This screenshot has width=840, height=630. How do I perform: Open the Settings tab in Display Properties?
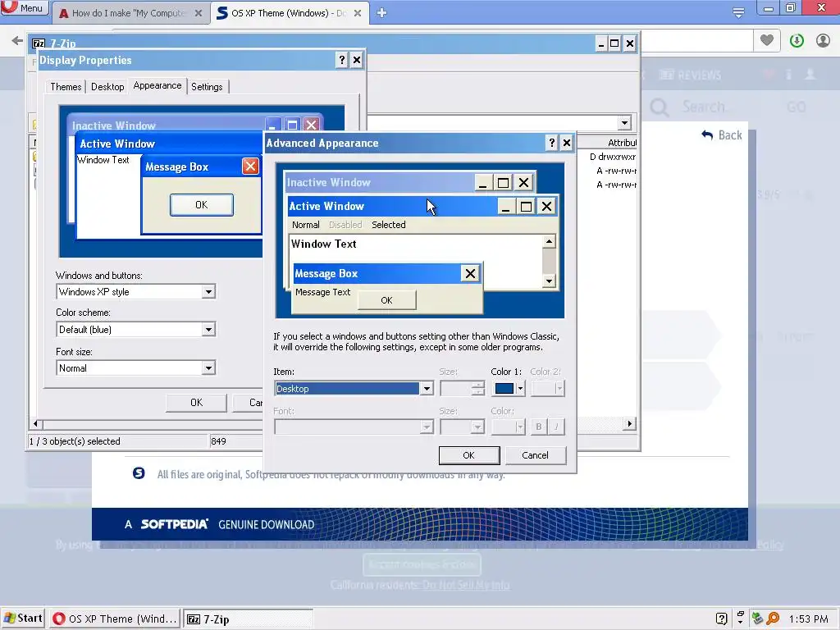click(207, 86)
